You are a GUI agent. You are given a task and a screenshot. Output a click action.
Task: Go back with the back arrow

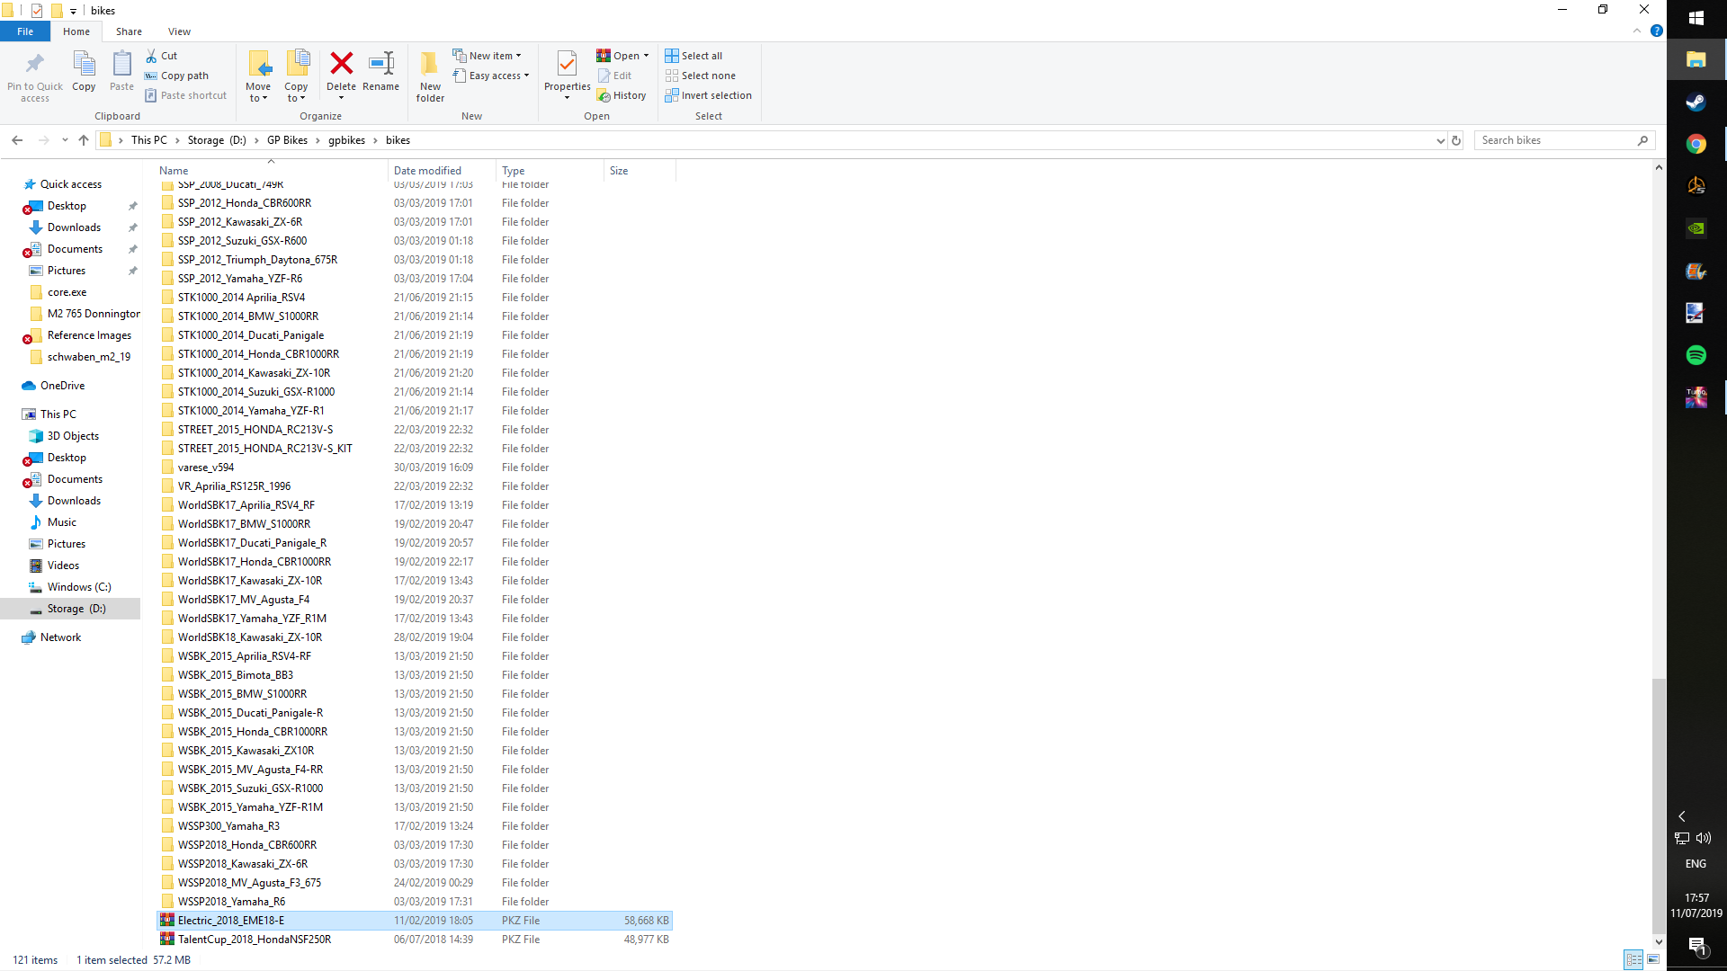(x=17, y=140)
